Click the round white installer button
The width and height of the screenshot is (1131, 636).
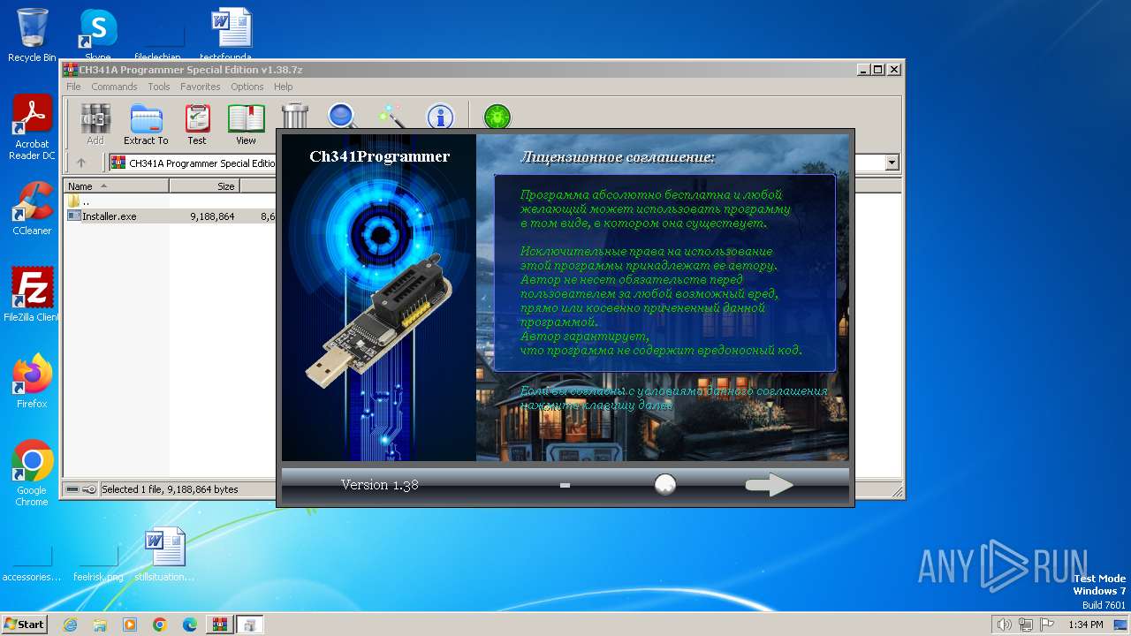click(x=665, y=484)
